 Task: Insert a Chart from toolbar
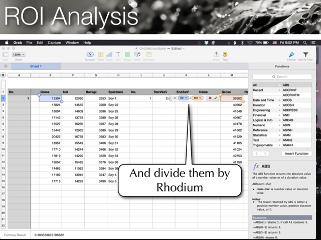109,54
